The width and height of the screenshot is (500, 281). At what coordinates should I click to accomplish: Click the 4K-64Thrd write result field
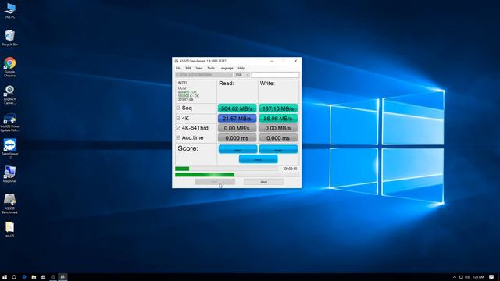click(x=278, y=128)
